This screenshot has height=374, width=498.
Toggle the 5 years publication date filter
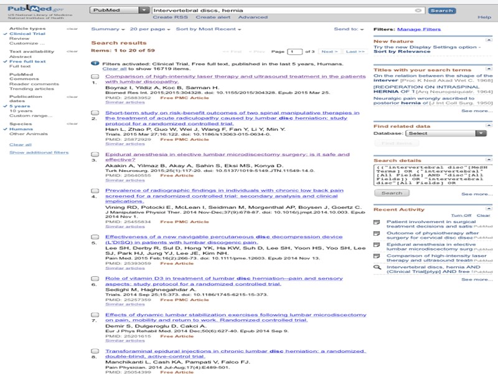pyautogui.click(x=20, y=106)
